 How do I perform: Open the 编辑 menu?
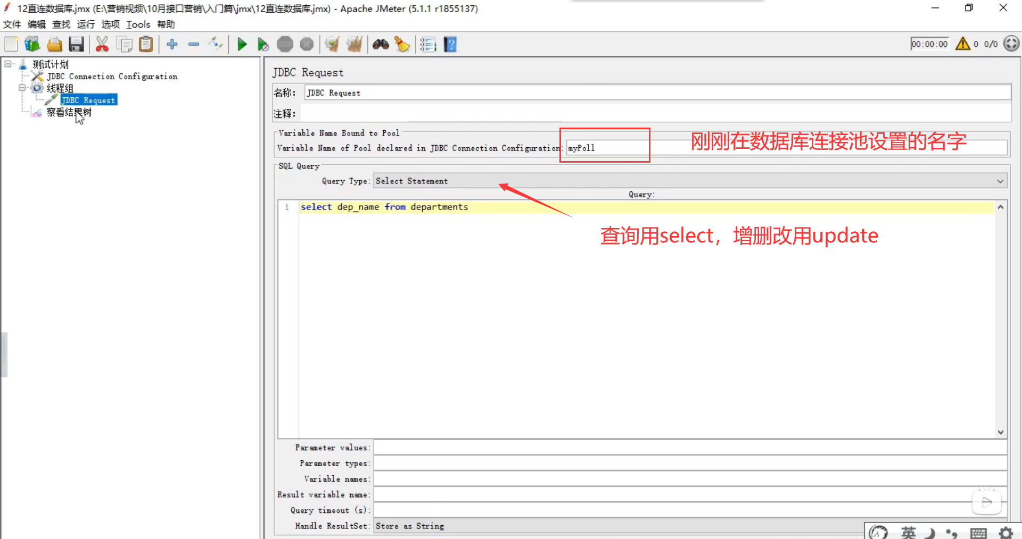pos(37,24)
